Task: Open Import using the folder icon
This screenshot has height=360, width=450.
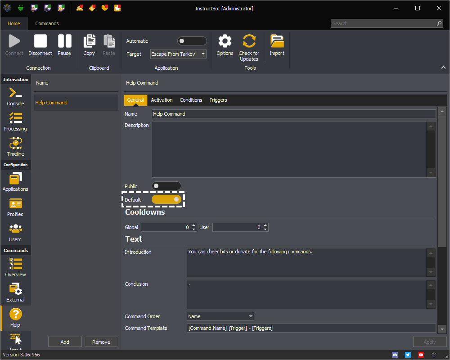Action: coord(277,41)
